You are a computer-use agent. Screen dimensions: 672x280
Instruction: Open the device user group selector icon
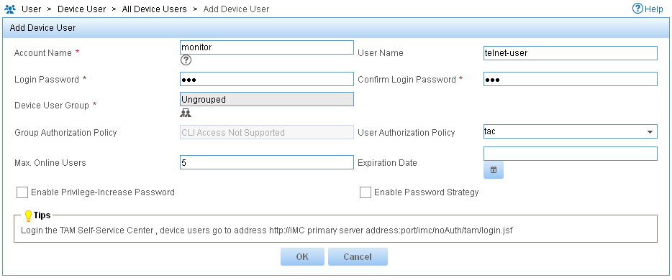186,113
